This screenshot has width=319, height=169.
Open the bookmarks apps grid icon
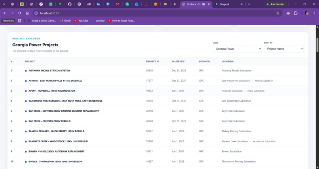pos(20,21)
